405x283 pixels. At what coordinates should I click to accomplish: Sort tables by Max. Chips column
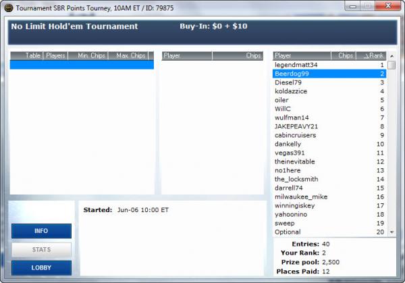click(130, 55)
